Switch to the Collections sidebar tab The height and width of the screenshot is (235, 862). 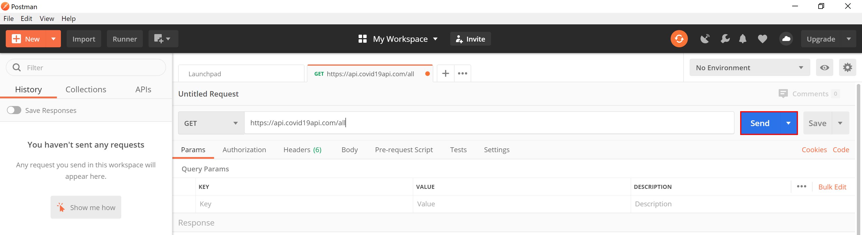(86, 89)
